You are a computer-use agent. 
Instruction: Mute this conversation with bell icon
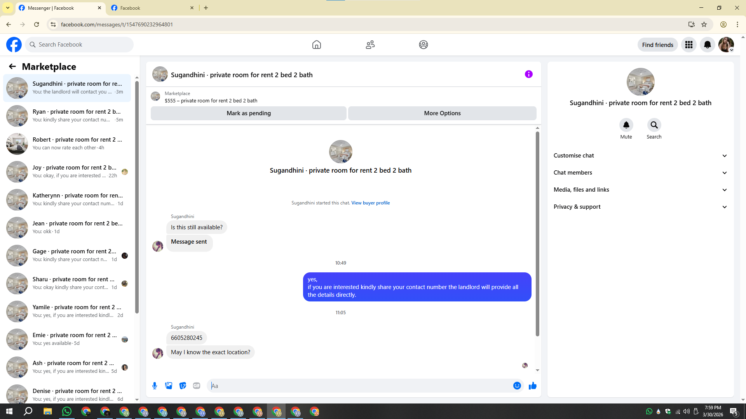[626, 125]
